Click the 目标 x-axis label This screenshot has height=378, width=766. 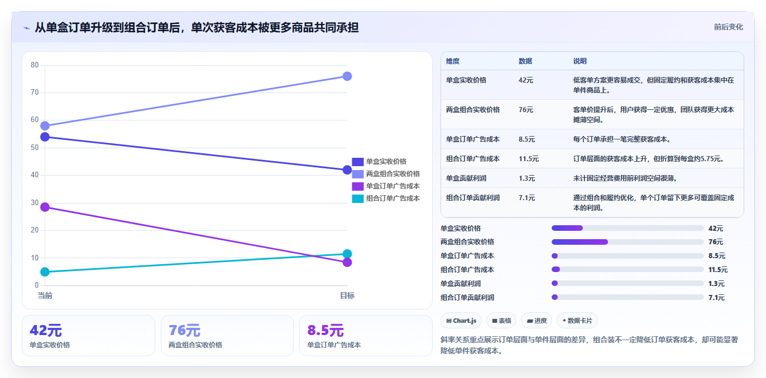(347, 295)
